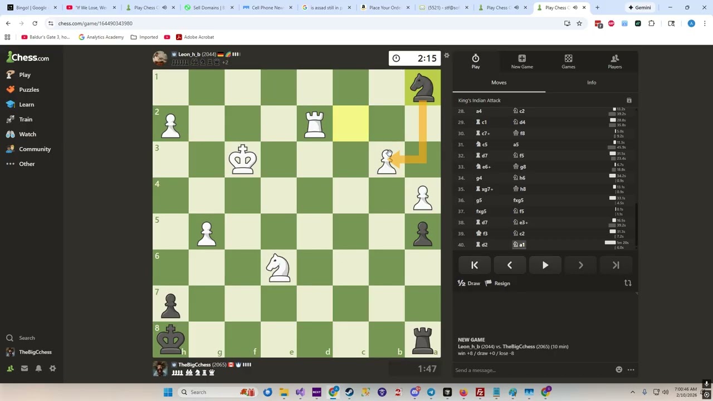The width and height of the screenshot is (713, 401).
Task: Select the Play tab with the stopwatch icon
Action: click(x=476, y=62)
